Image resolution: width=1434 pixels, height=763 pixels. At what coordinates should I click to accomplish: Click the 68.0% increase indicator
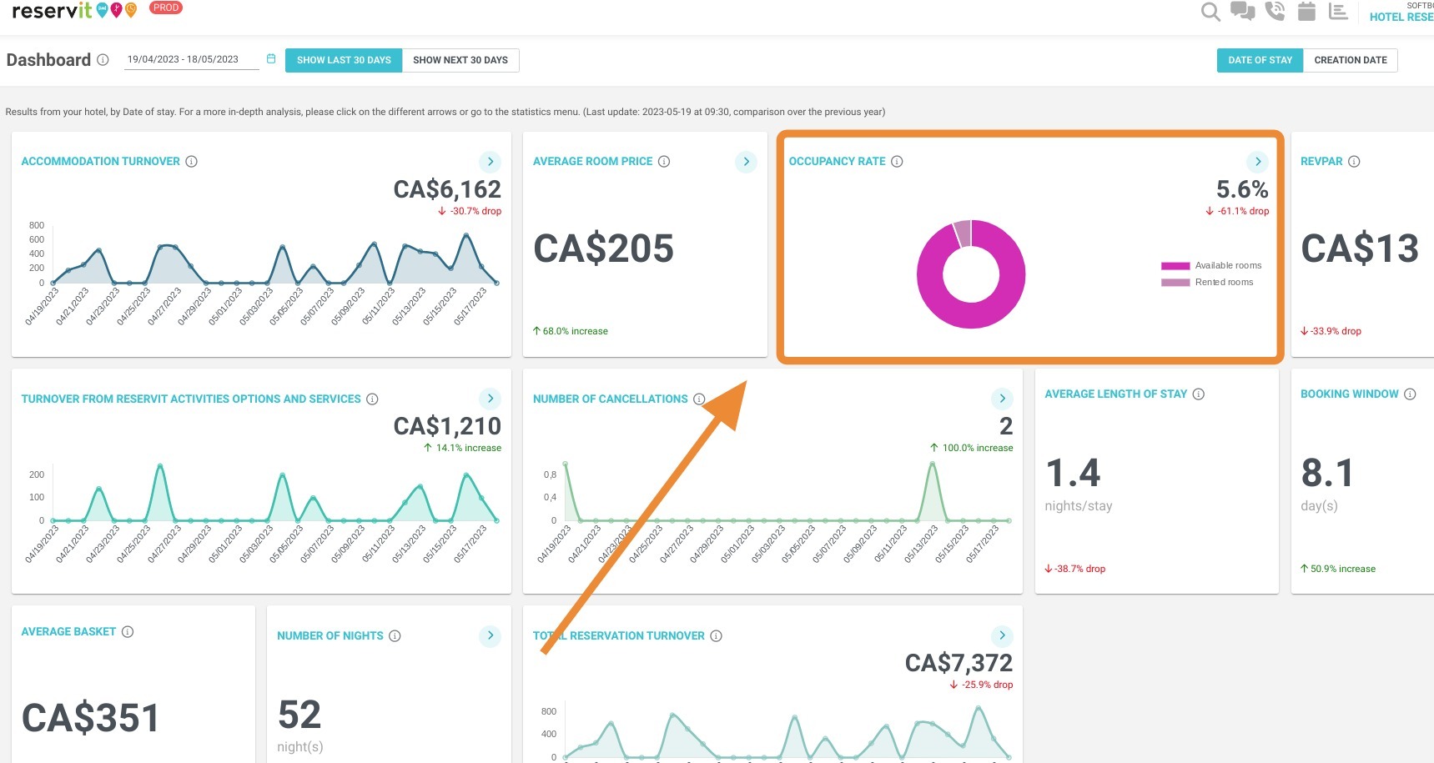pos(571,331)
